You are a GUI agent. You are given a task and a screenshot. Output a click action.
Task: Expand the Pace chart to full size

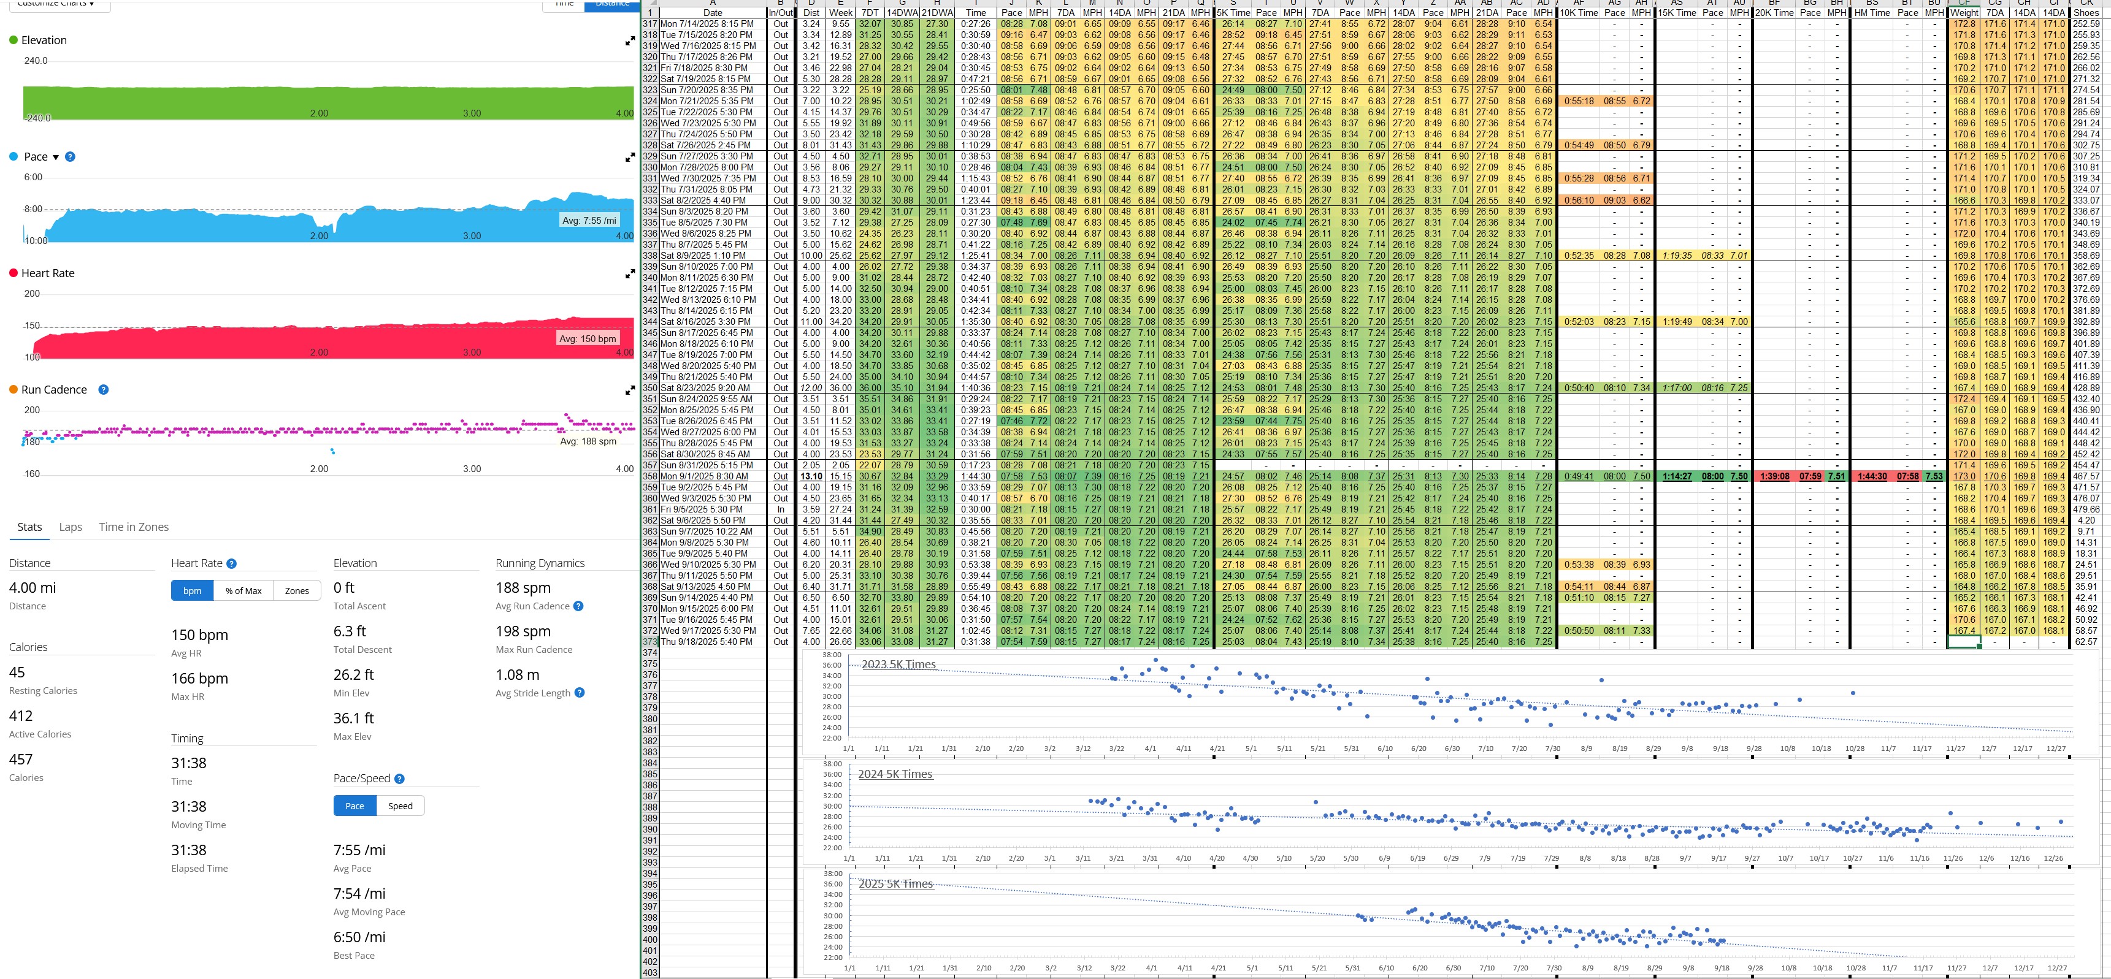point(629,158)
